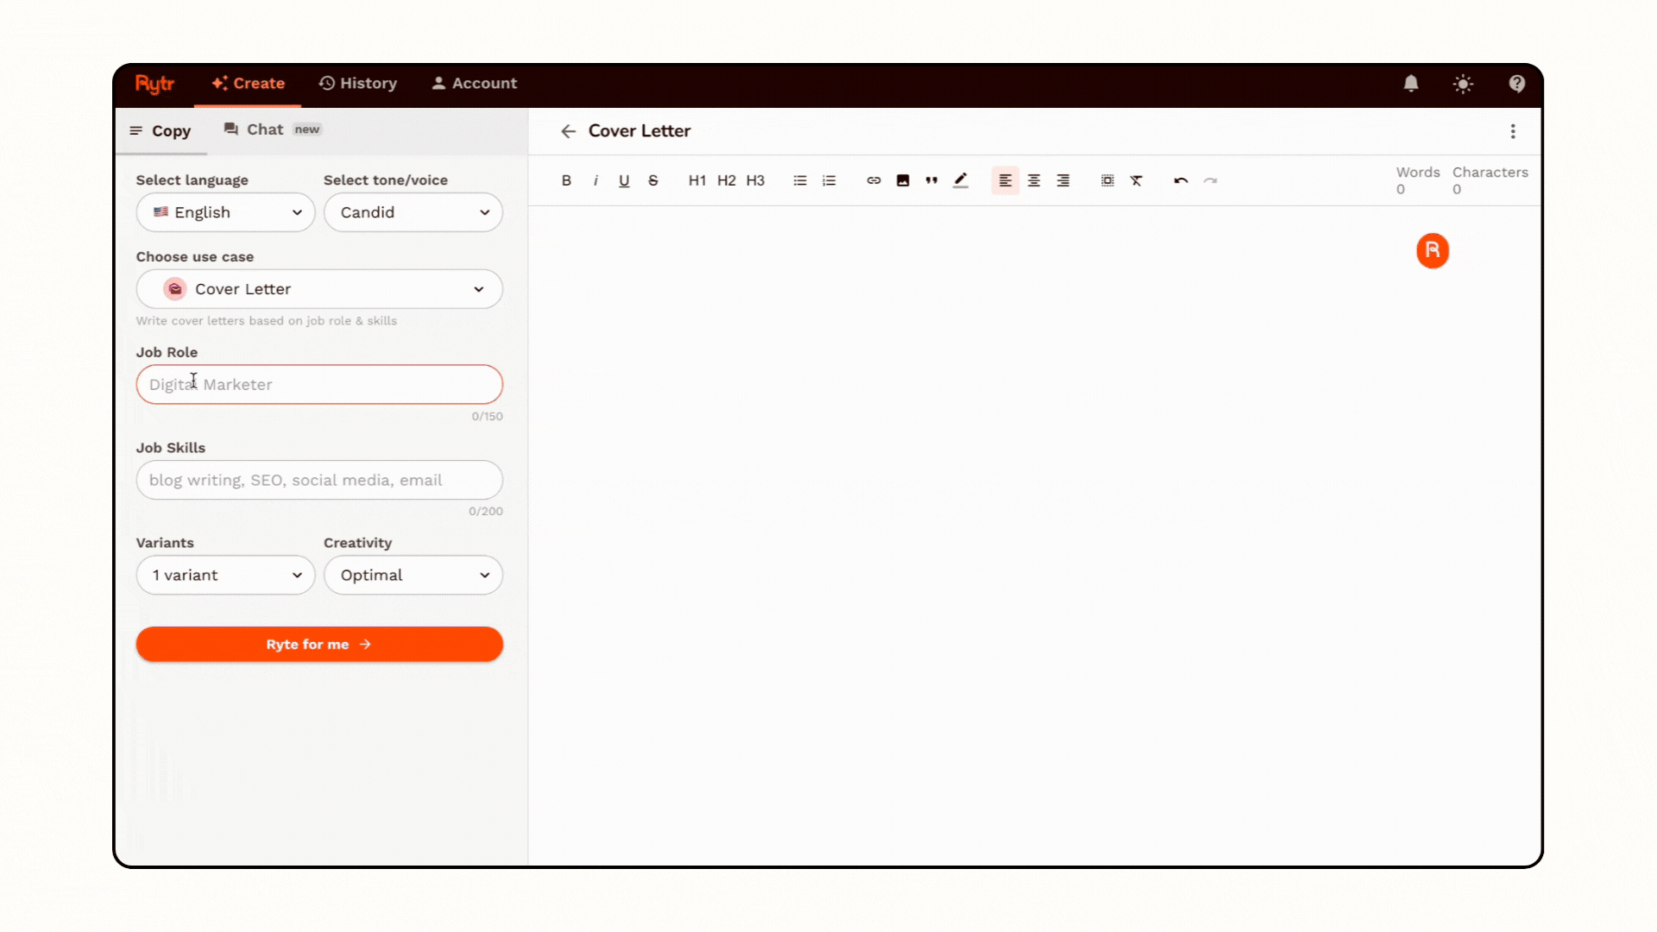Switch to the Chat tab

pos(264,129)
